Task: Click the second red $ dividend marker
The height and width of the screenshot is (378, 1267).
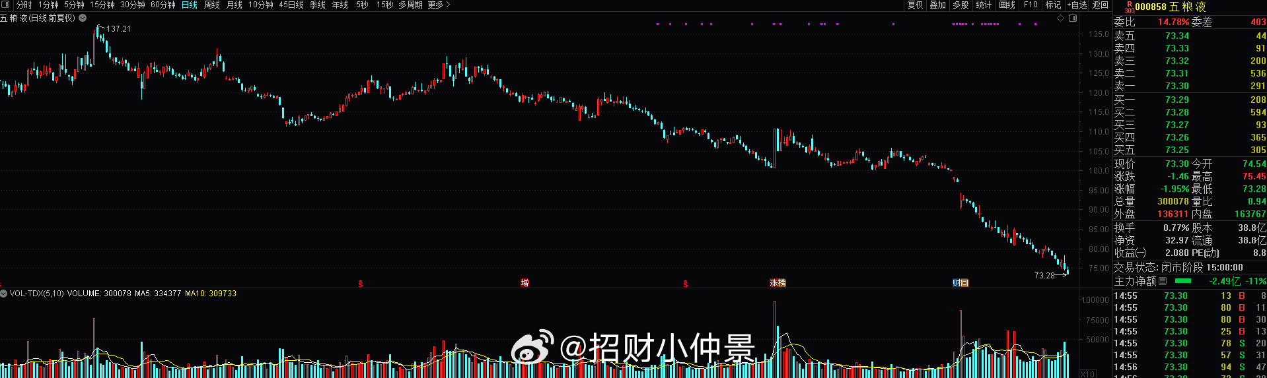Action: [x=686, y=284]
